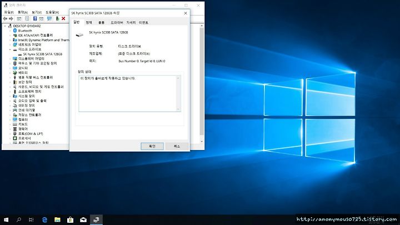This screenshot has height=225, width=400.
Task: Open File Explorer from the taskbar
Action: coord(57,219)
